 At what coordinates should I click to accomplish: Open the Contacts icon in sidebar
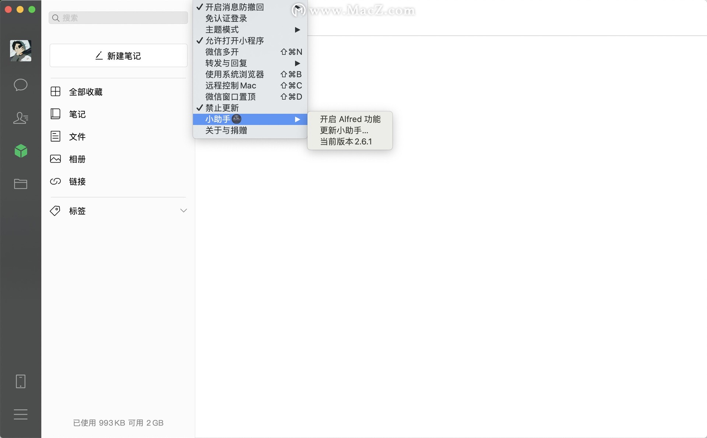point(21,118)
